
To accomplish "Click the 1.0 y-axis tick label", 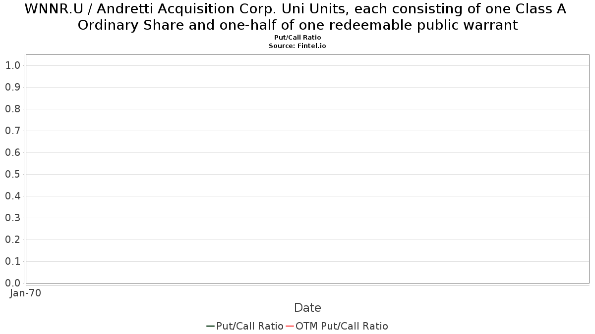I will point(12,65).
